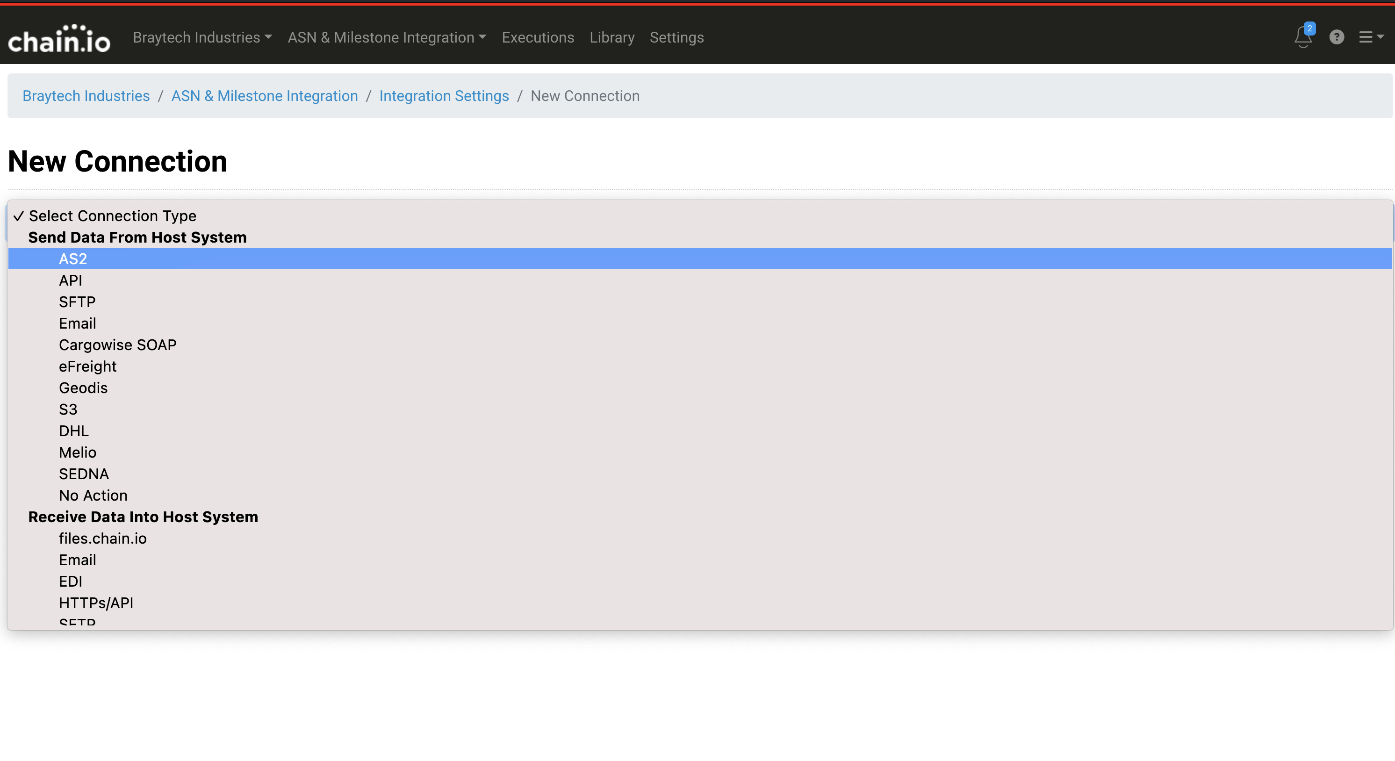This screenshot has width=1395, height=761.
Task: Select the S3 connection type
Action: 700,409
